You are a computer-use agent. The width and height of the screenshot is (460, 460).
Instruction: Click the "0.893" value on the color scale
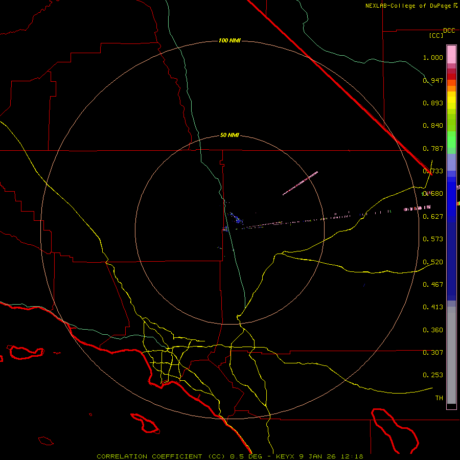(433, 103)
